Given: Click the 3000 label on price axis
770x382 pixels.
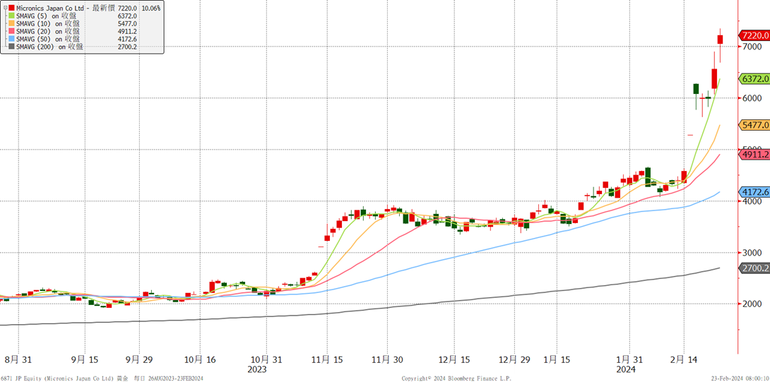Looking at the screenshot, I should click(752, 253).
